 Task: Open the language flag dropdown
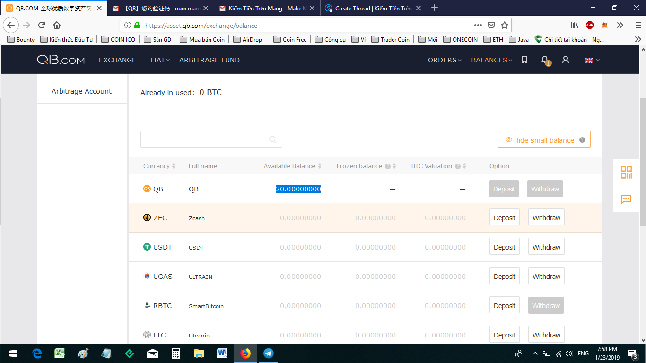592,60
